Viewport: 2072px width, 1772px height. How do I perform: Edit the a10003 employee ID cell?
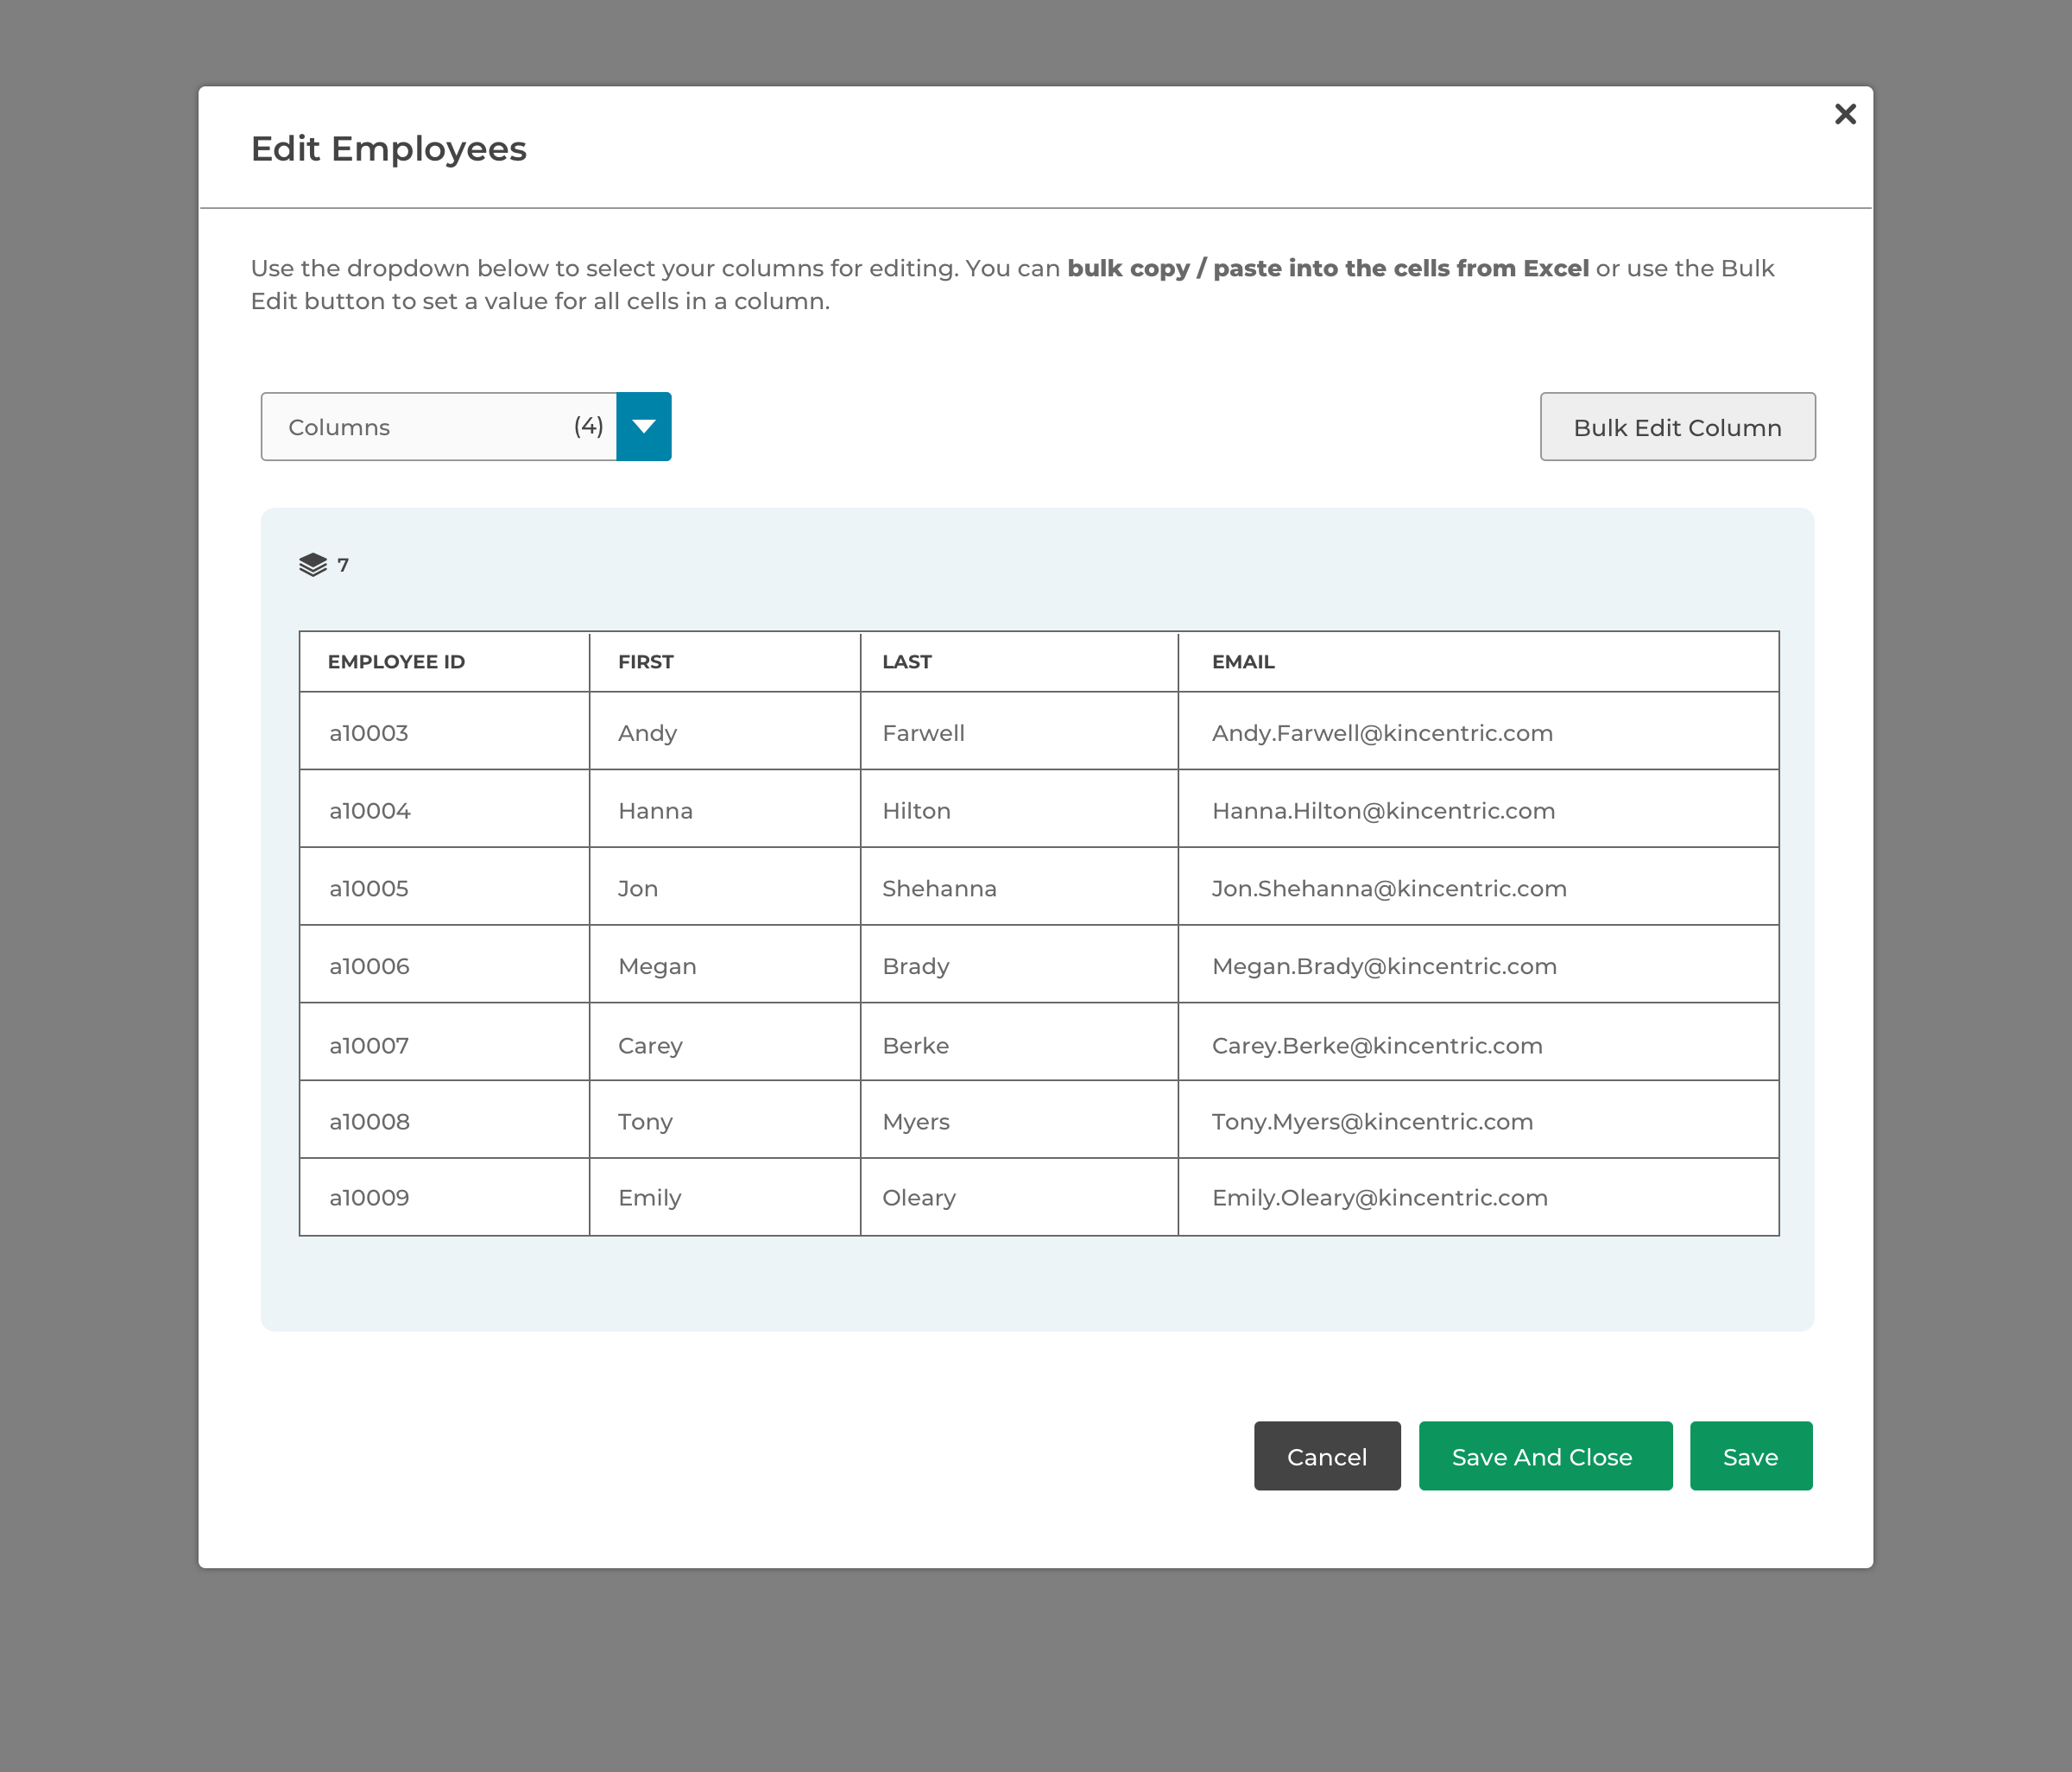point(444,733)
